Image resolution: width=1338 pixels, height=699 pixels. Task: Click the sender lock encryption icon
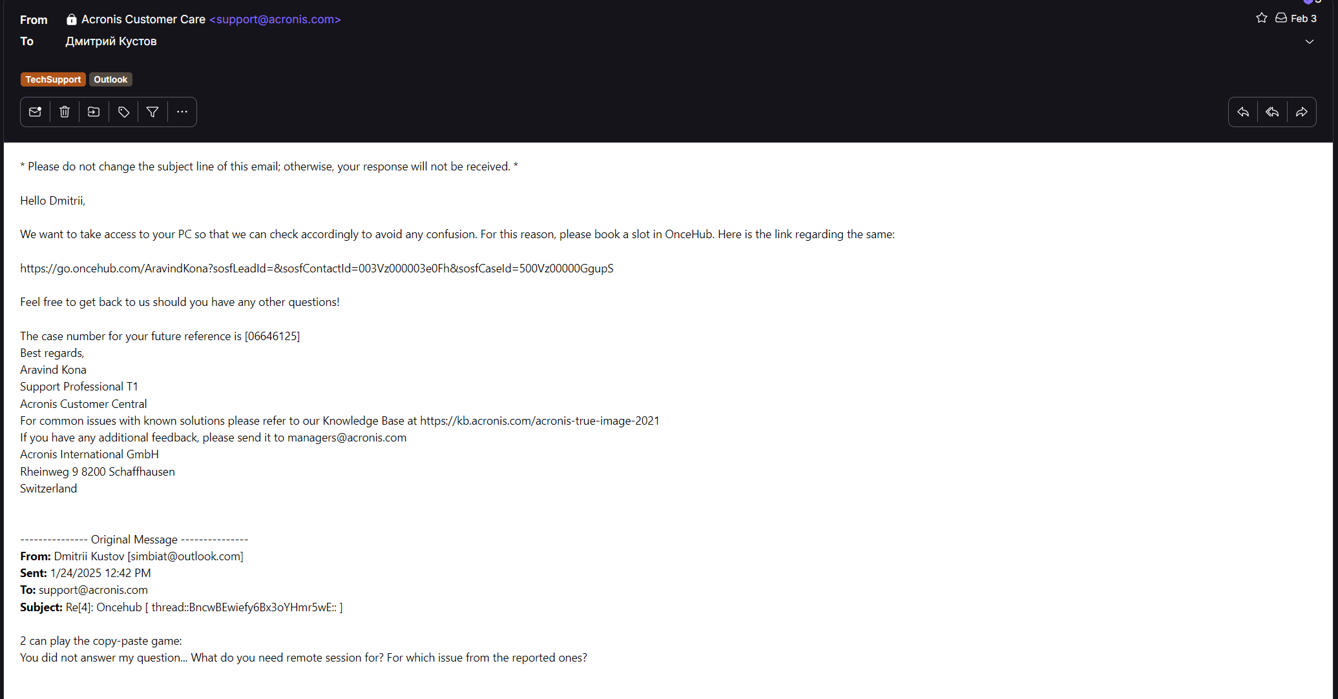tap(71, 19)
